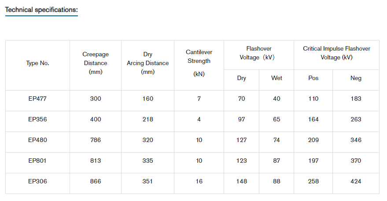Select the EP306 row label
Image resolution: width=387 pixels, height=201 pixels.
click(37, 181)
